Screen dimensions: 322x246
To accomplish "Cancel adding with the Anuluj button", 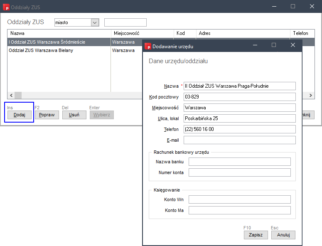I will pyautogui.click(x=283, y=235).
